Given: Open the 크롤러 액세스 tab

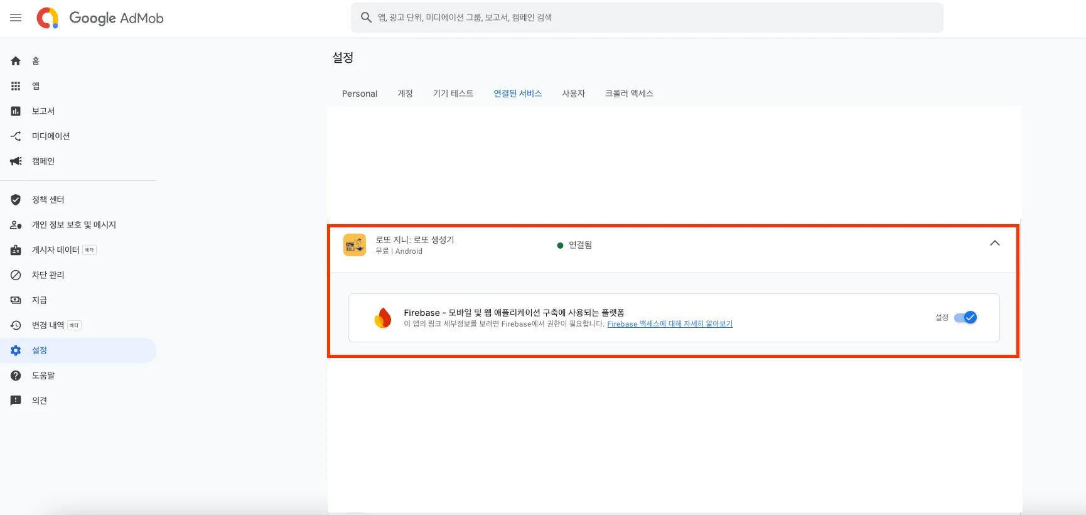Looking at the screenshot, I should (x=629, y=94).
